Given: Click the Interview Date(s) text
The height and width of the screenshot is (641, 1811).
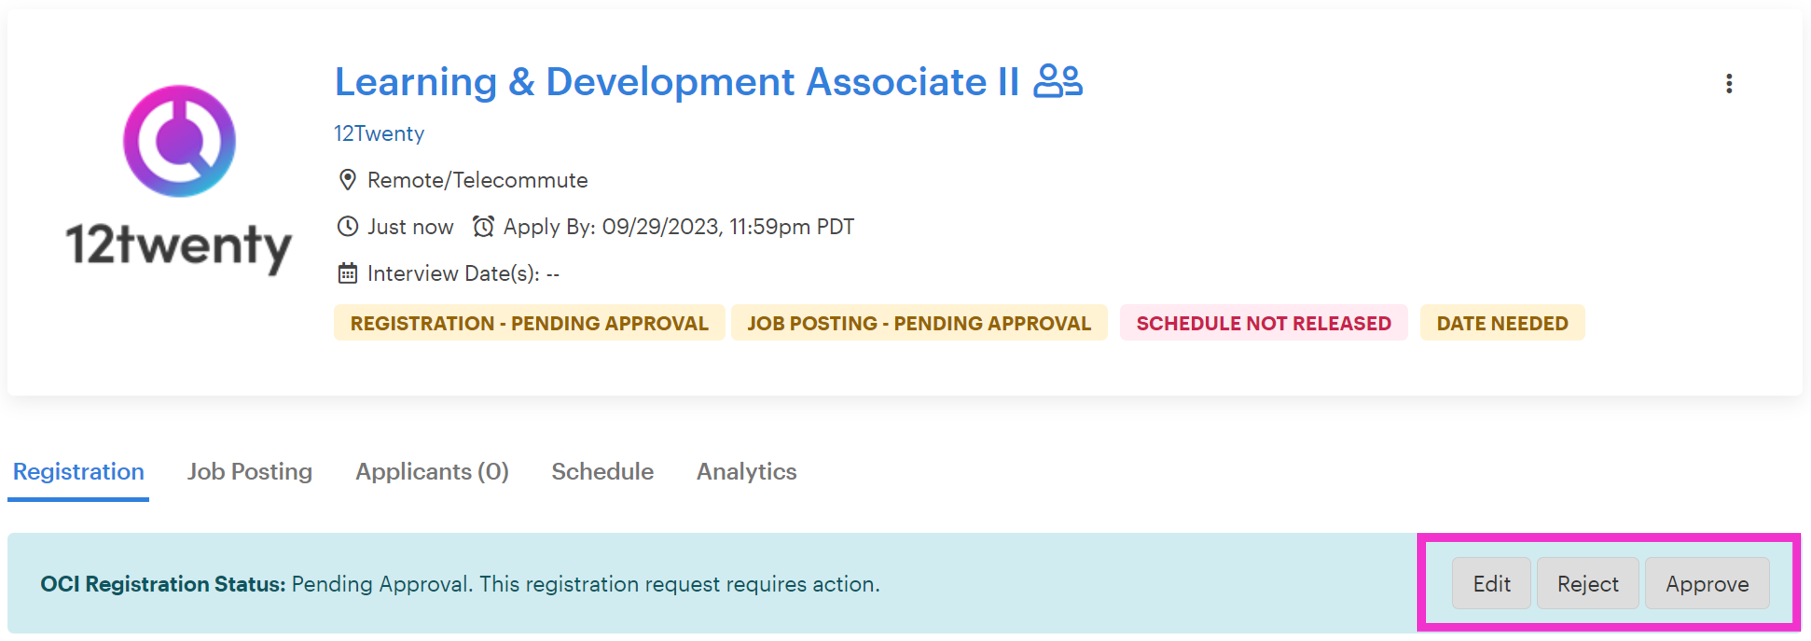Looking at the screenshot, I should coord(463,273).
